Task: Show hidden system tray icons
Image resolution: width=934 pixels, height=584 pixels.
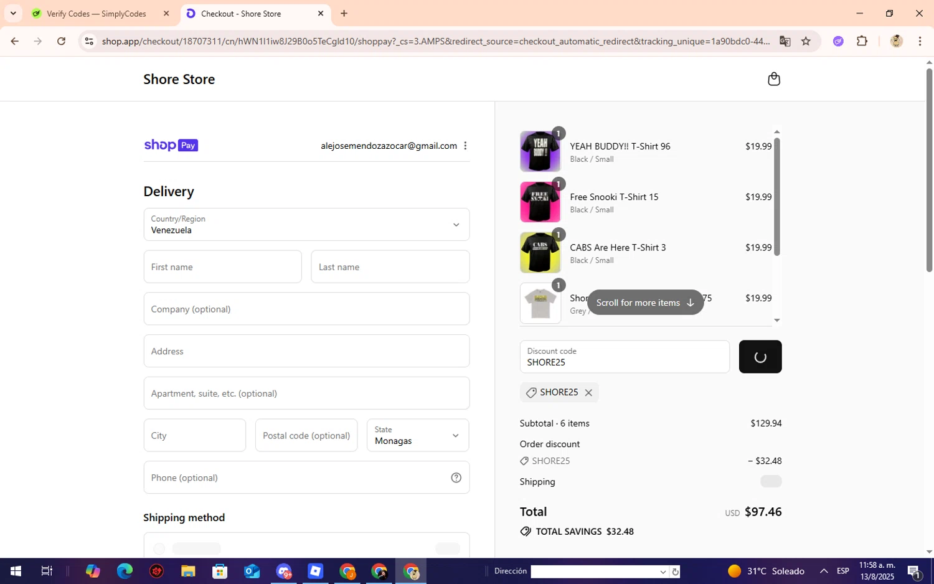Action: [823, 571]
